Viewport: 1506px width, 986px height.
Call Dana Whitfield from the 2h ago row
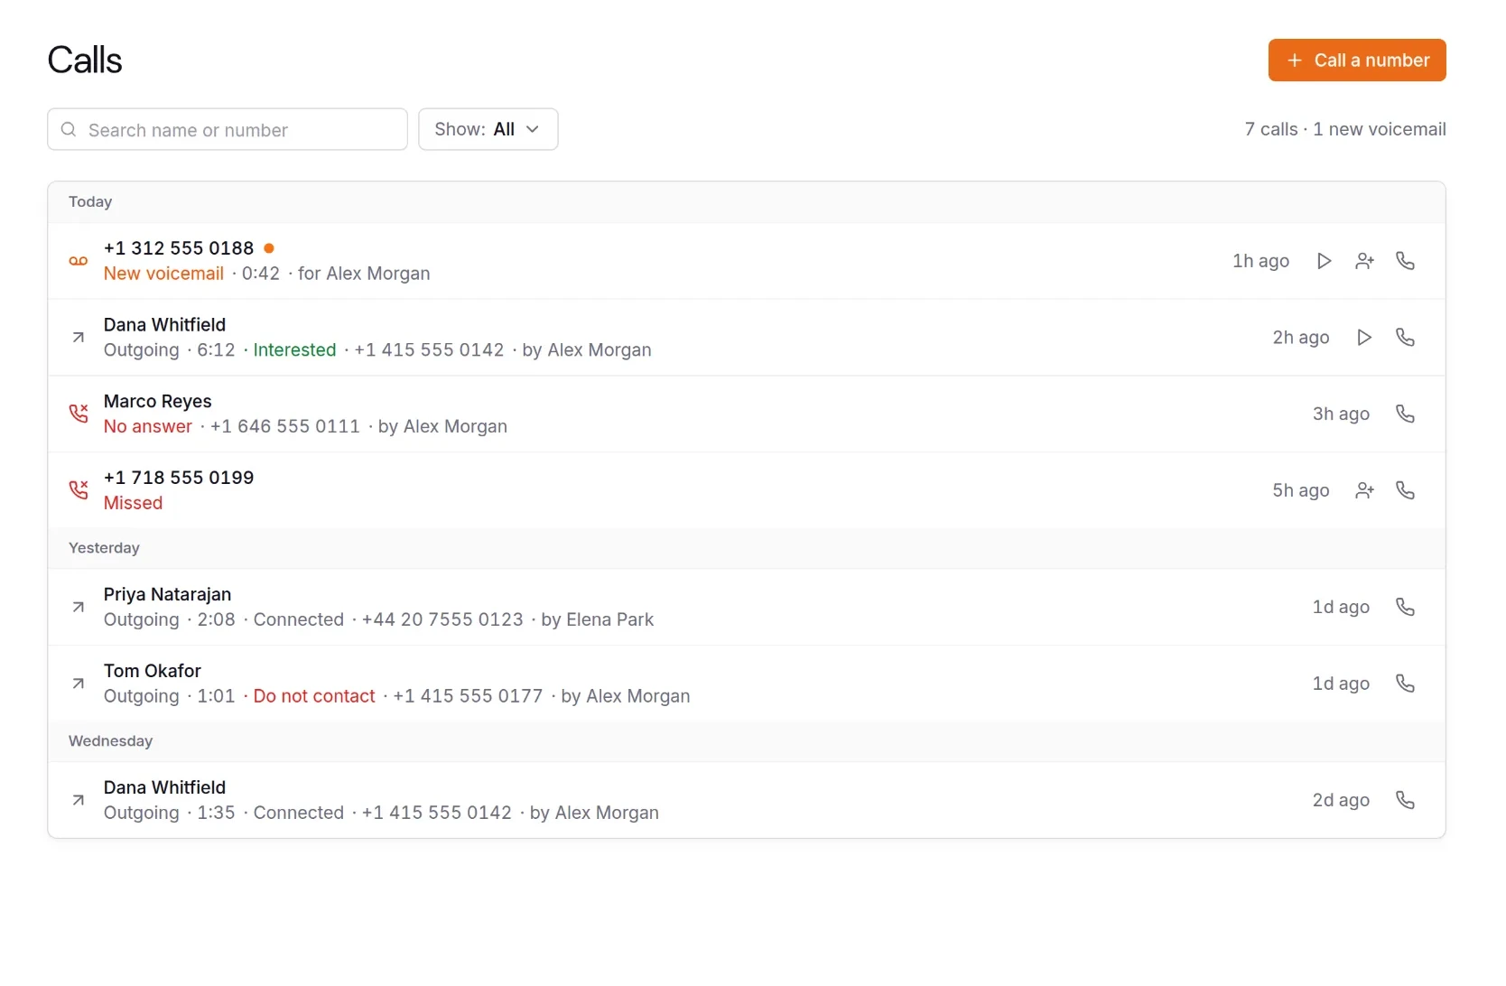[1405, 338]
